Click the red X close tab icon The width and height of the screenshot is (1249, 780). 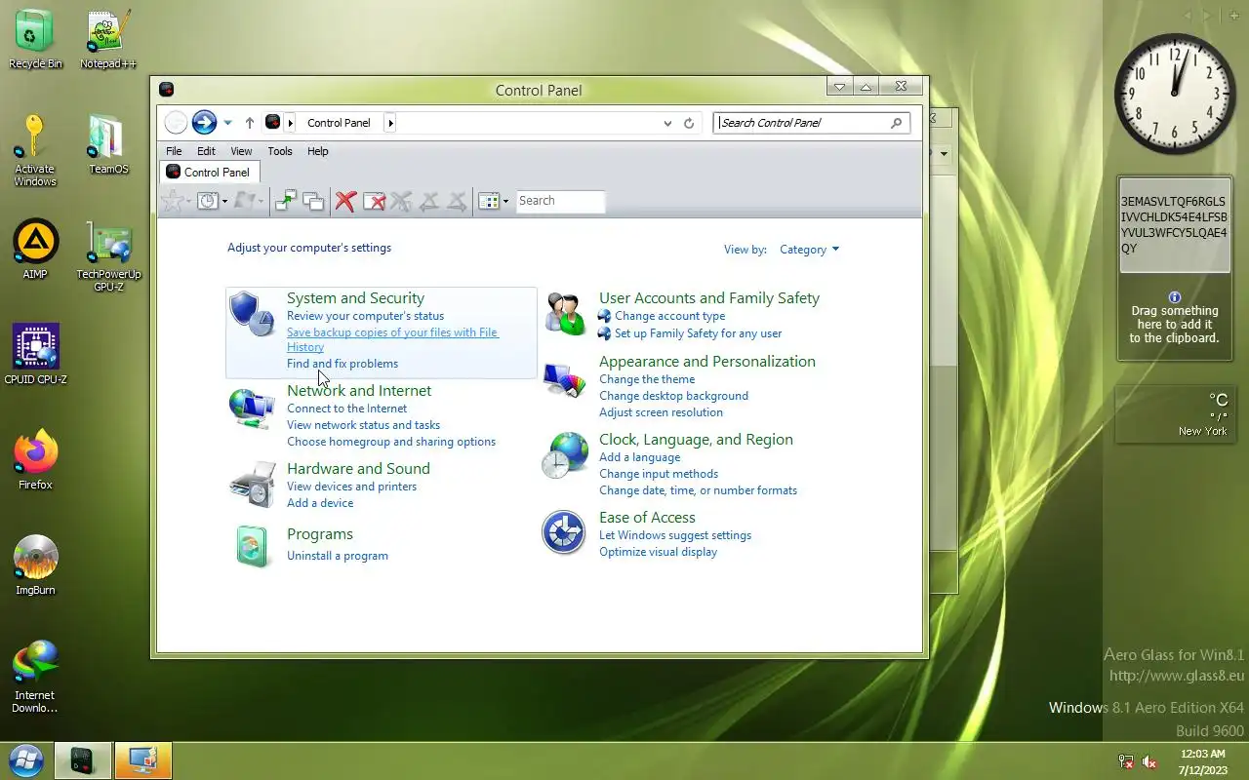pos(345,201)
